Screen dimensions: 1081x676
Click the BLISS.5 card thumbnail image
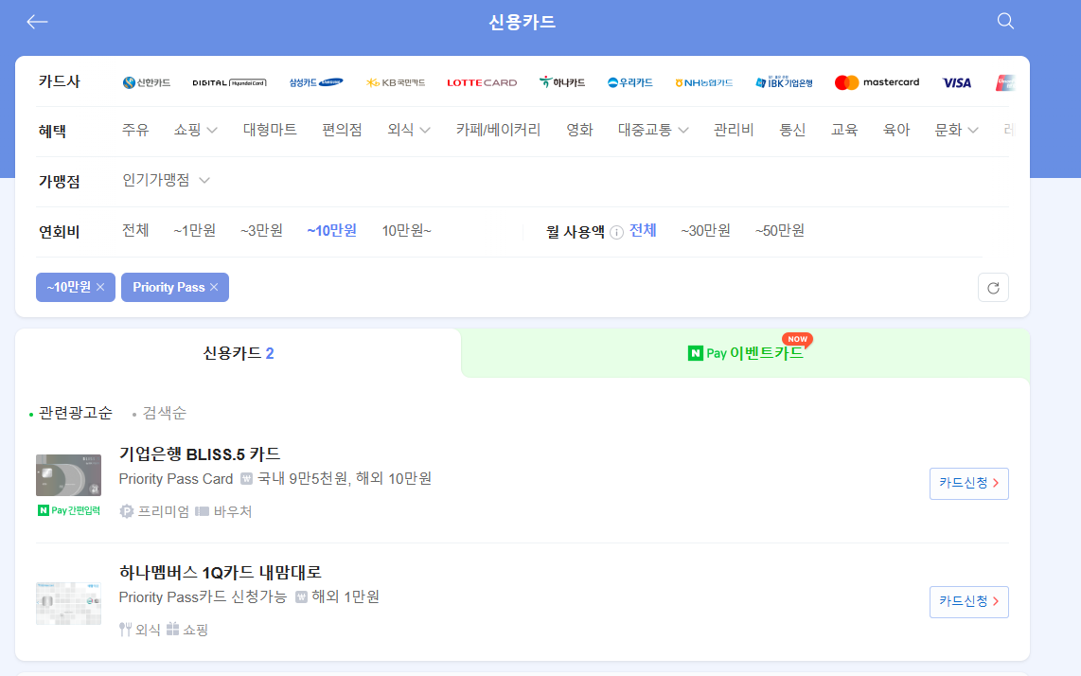tap(68, 475)
